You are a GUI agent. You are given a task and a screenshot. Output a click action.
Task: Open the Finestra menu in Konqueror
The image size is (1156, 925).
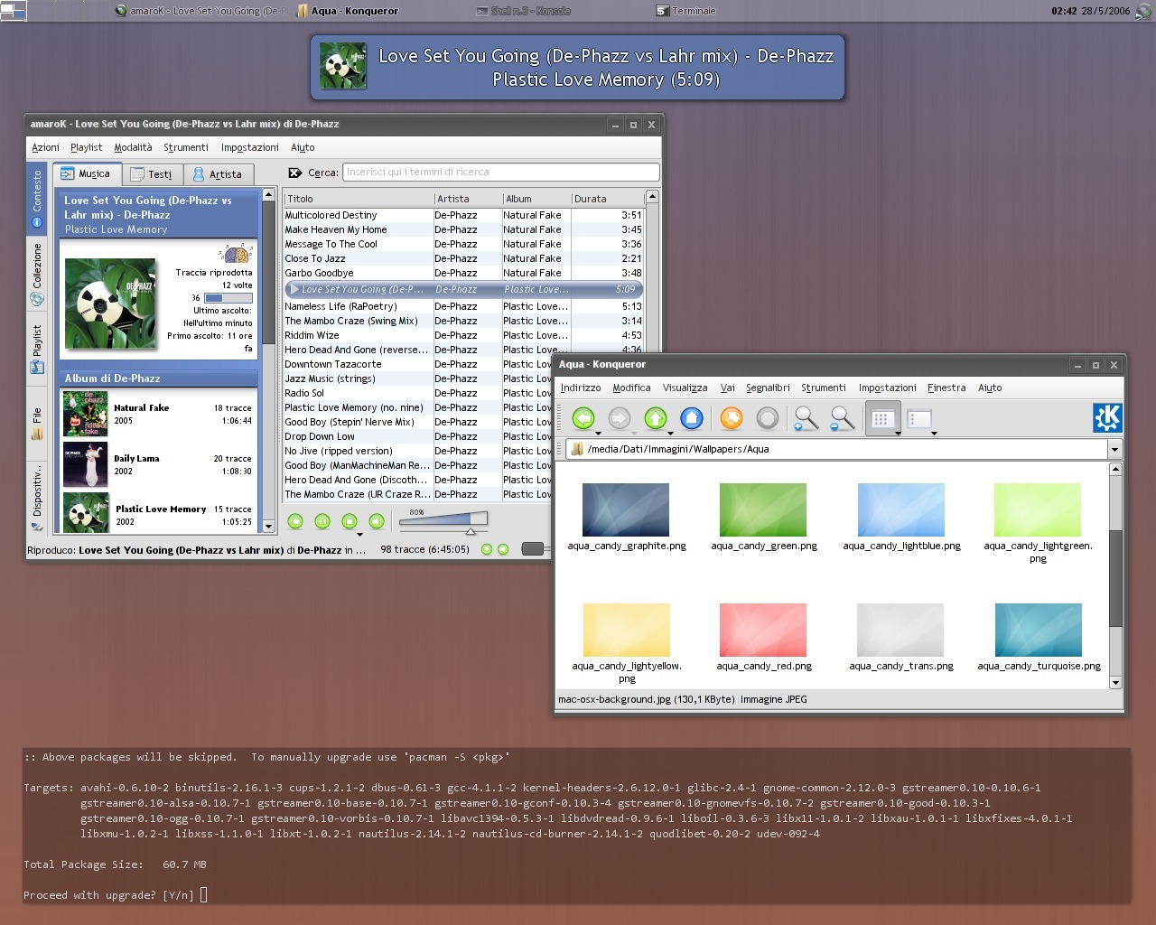946,388
